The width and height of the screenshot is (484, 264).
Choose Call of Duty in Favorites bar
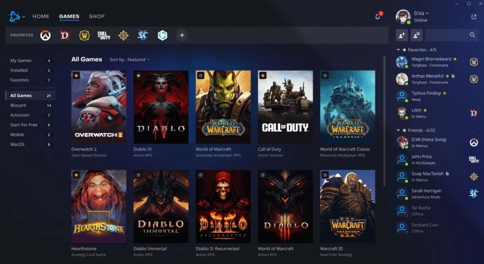point(104,35)
